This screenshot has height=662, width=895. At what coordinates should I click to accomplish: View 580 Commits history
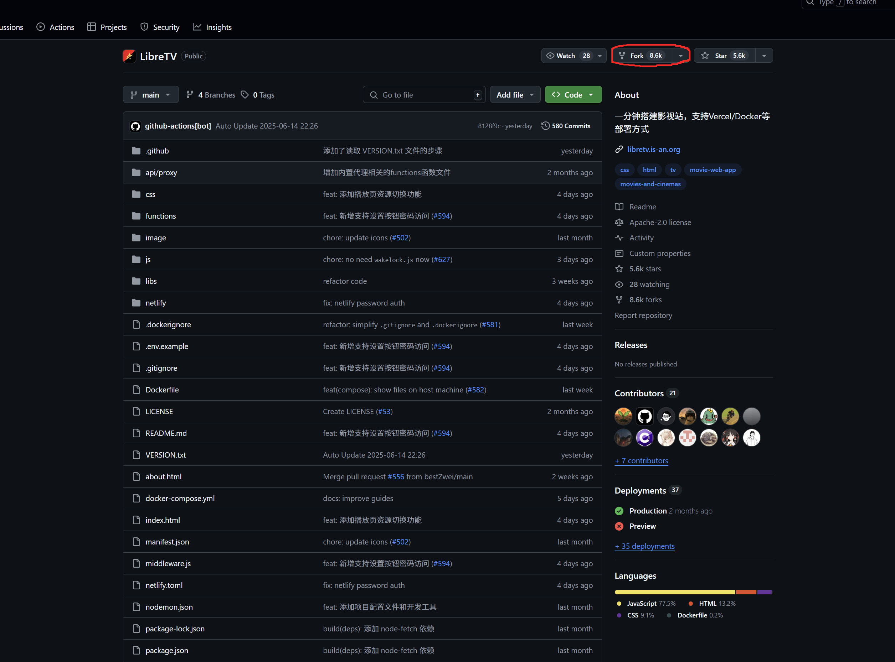point(566,126)
